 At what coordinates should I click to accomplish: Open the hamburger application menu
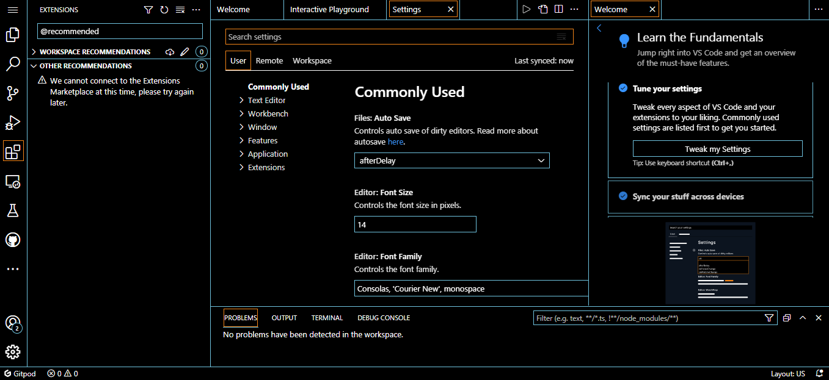click(13, 10)
